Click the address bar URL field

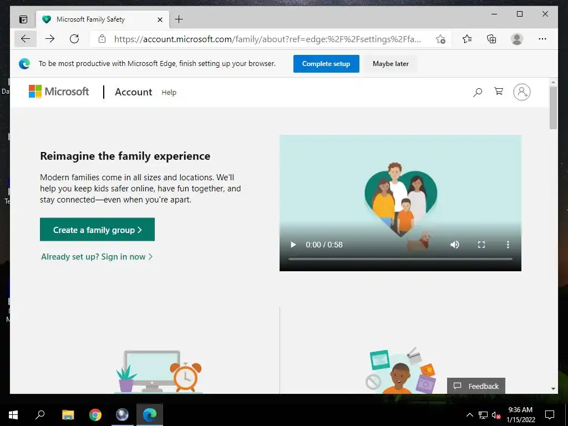tap(267, 39)
